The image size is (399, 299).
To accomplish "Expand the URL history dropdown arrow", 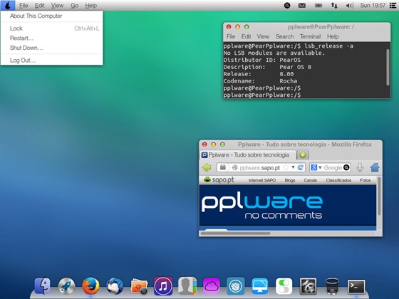I will (x=293, y=167).
